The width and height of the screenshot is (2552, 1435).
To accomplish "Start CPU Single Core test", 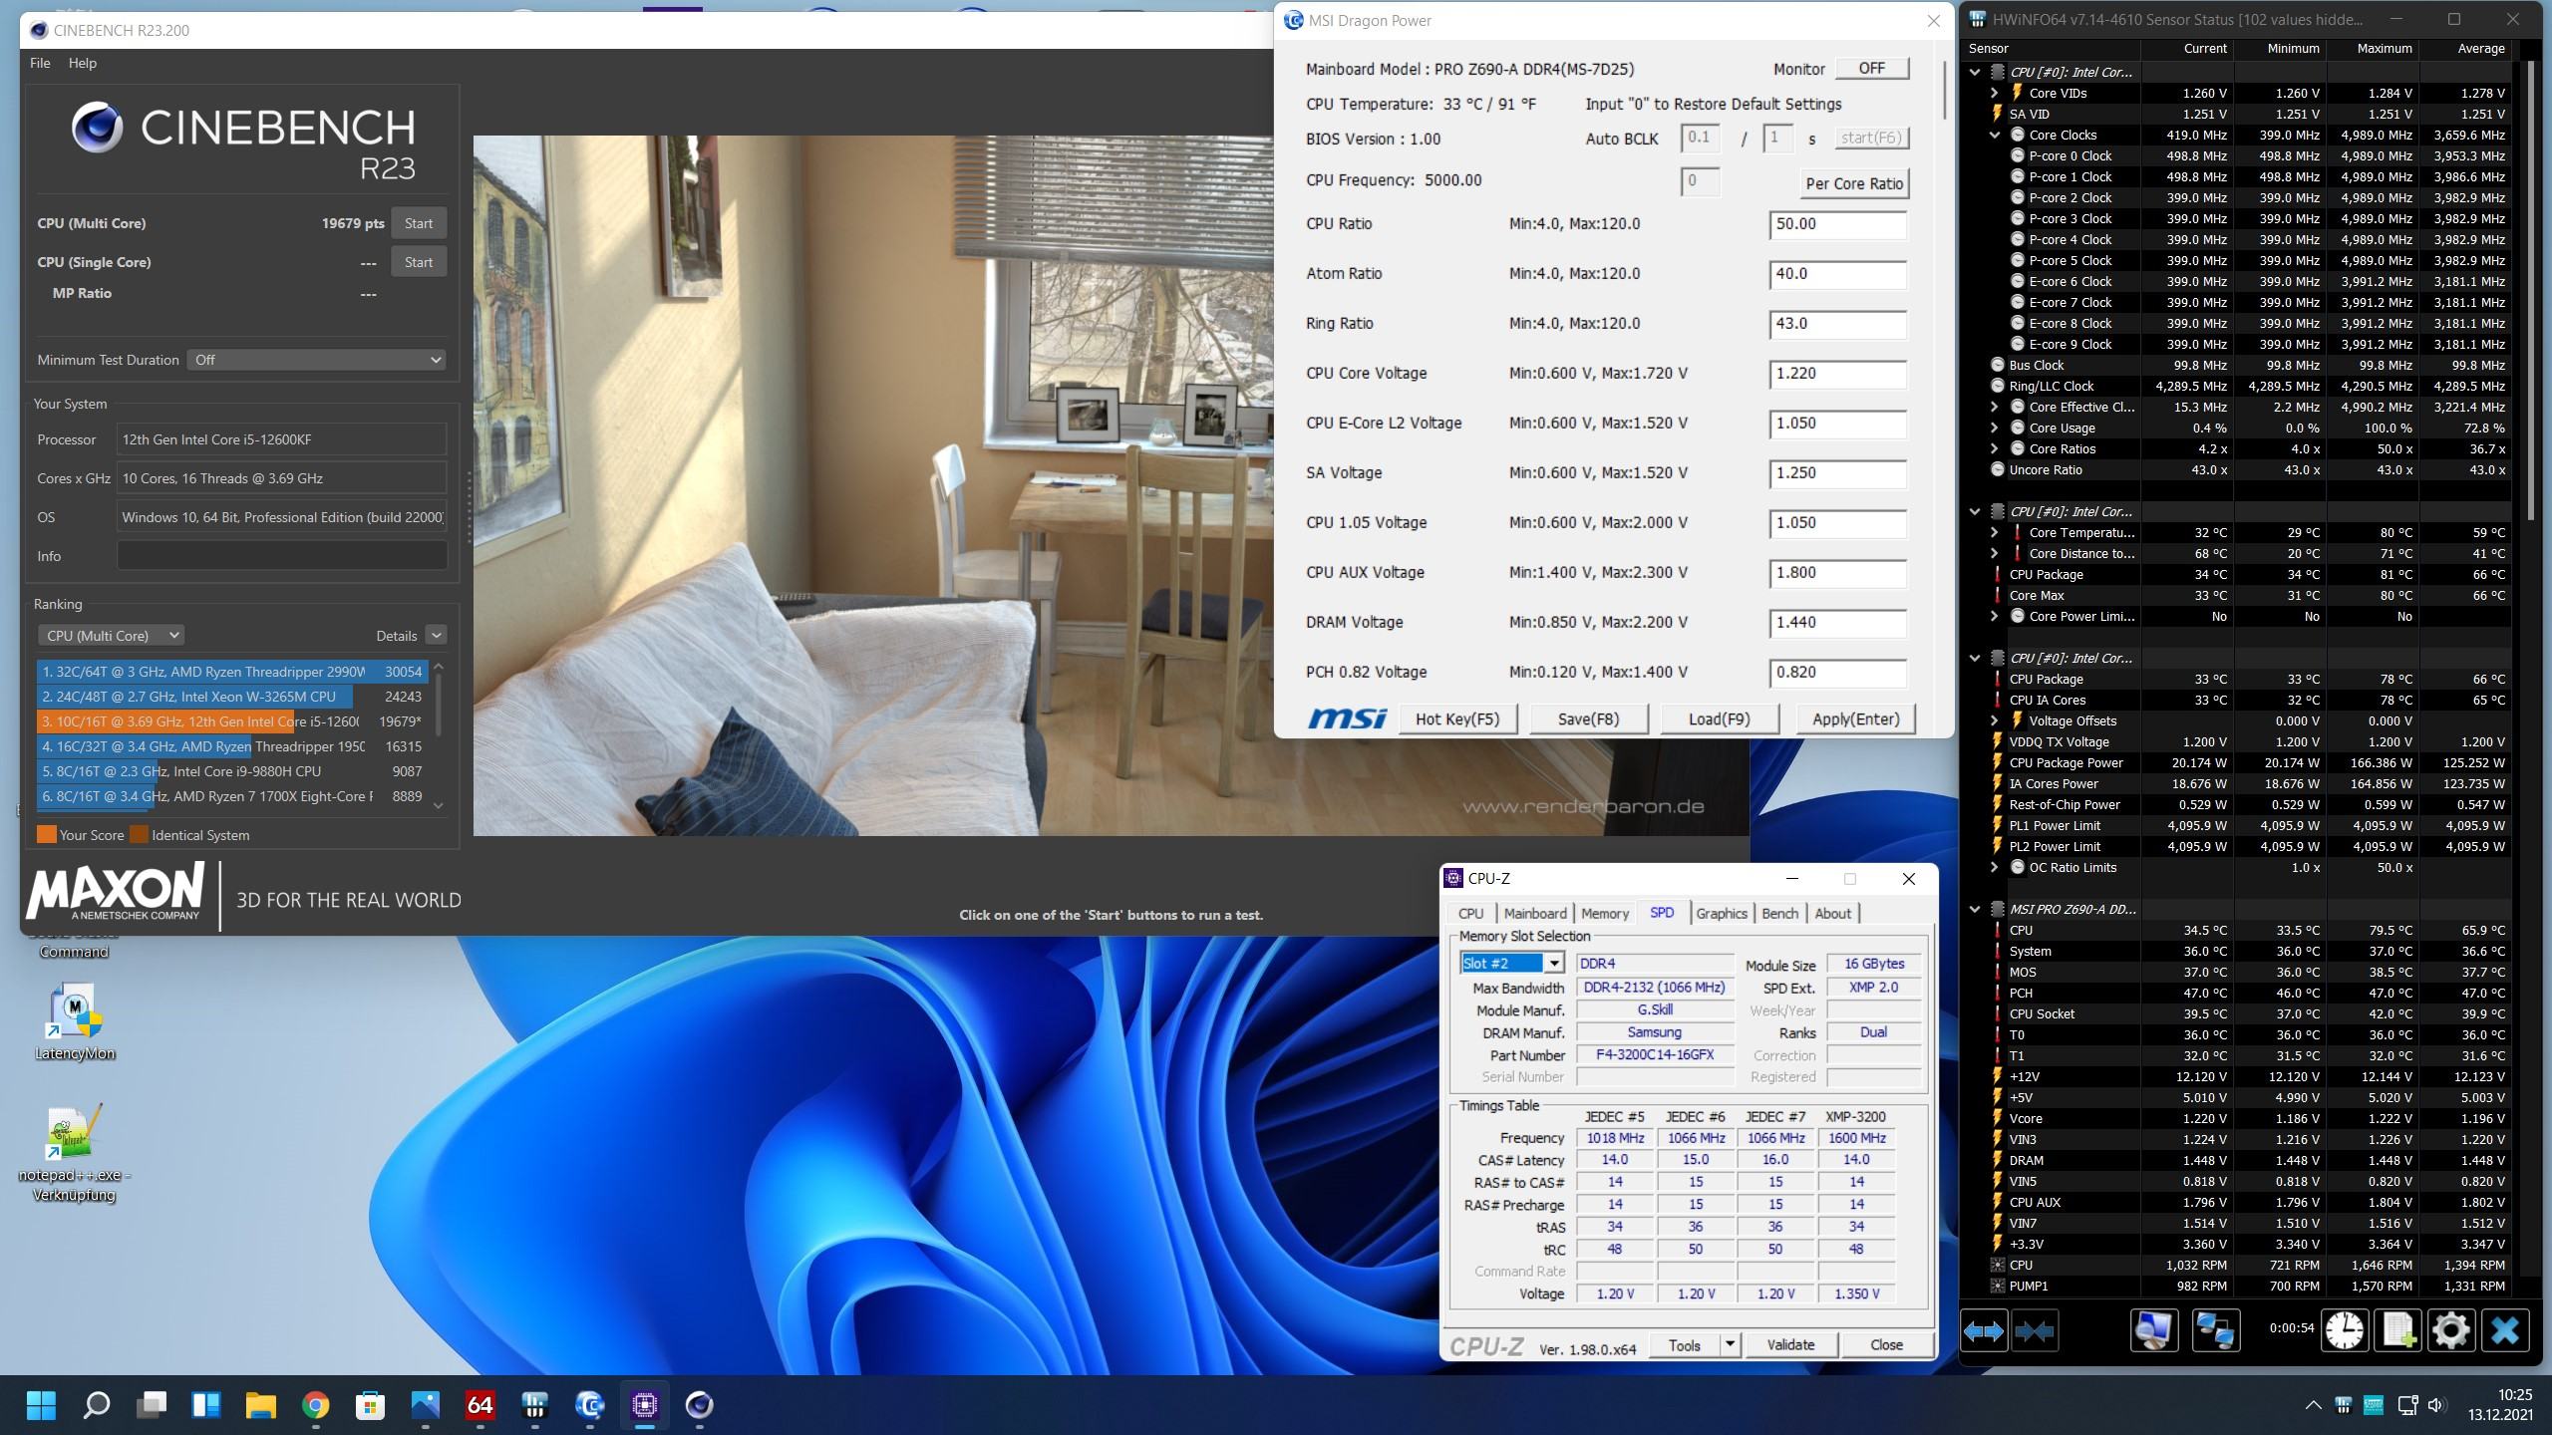I will pyautogui.click(x=419, y=262).
